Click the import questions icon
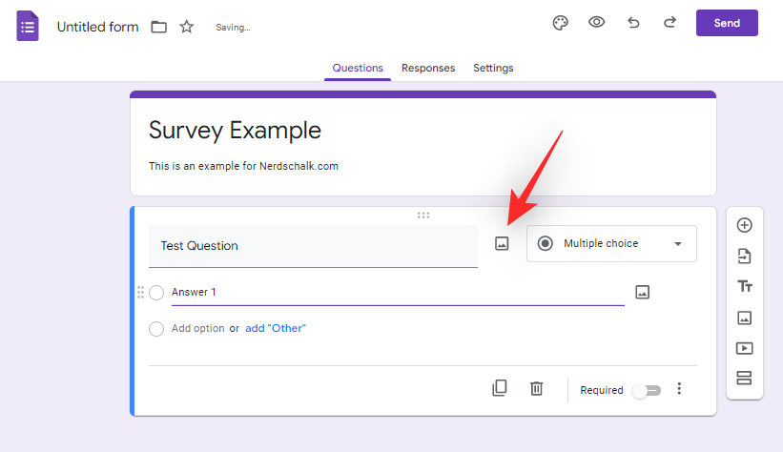Screen dimensions: 783x452 tap(745, 256)
